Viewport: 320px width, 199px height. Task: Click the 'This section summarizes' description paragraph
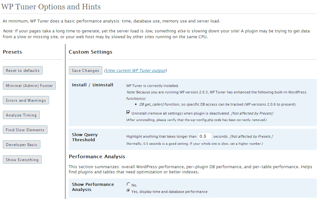coord(190,169)
